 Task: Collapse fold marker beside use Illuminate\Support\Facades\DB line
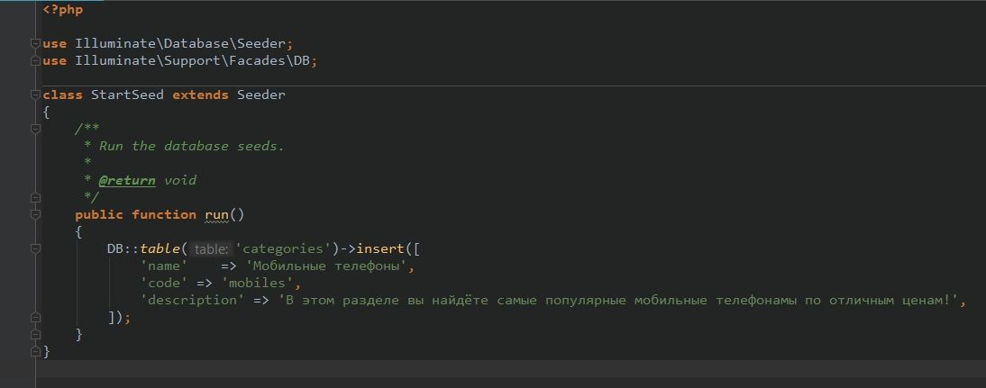tap(35, 61)
